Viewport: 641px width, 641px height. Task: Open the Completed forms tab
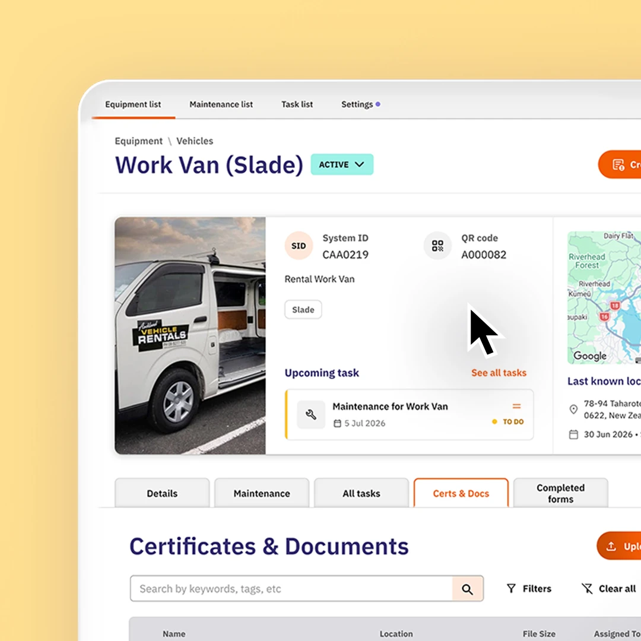tap(560, 493)
